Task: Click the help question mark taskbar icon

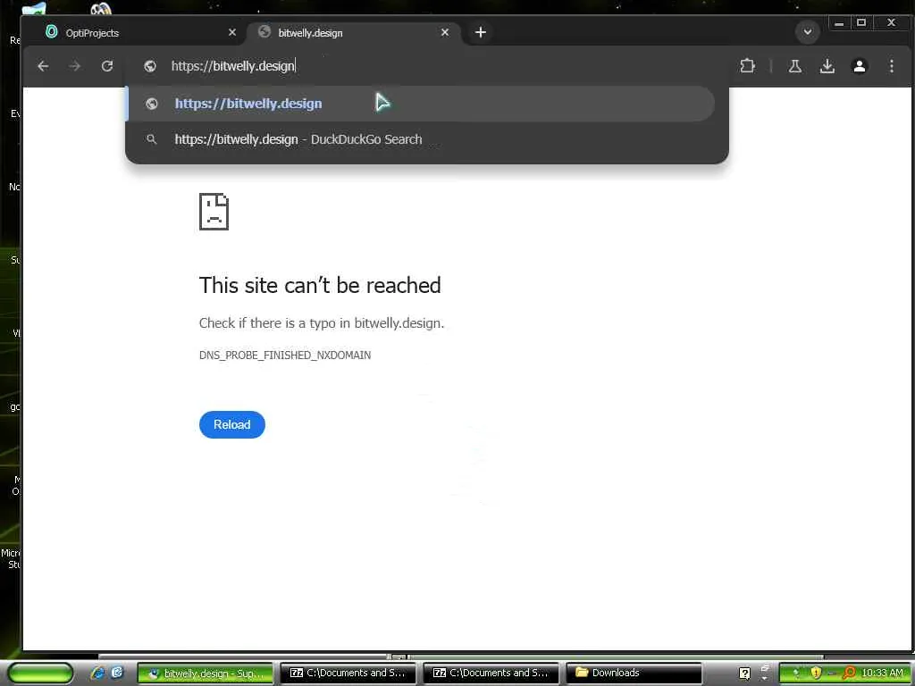Action: coord(744,673)
